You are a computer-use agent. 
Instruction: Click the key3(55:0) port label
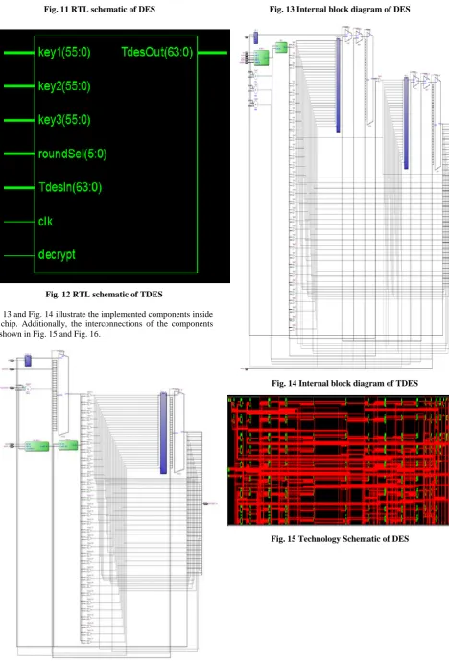click(x=64, y=120)
